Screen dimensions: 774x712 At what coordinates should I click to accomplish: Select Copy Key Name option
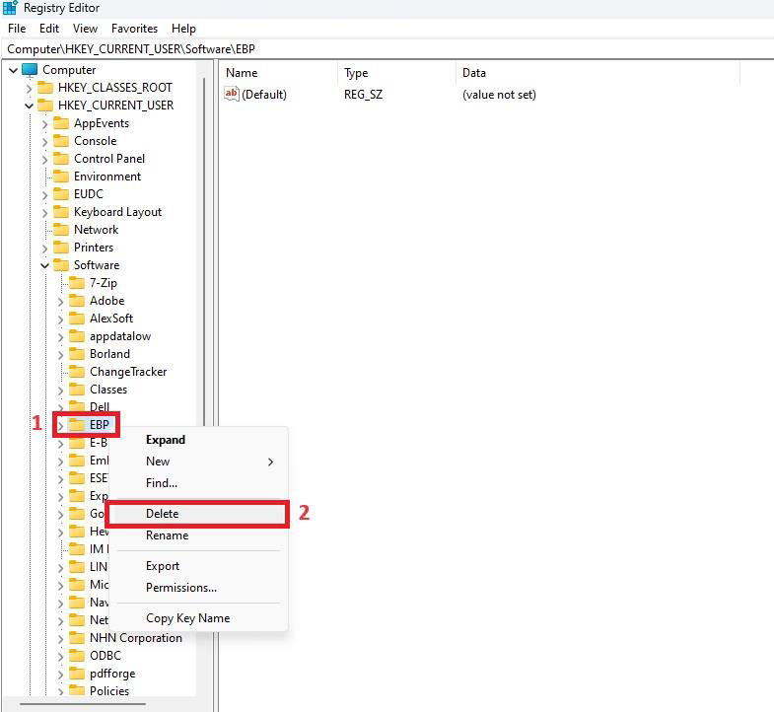(187, 618)
